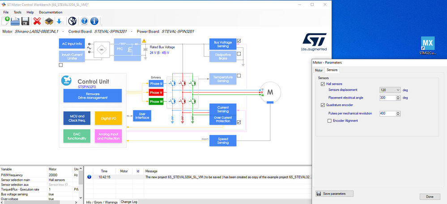Click the yellow warning icon on PFC block
Viewport: 447px width, 204px height.
(144, 41)
